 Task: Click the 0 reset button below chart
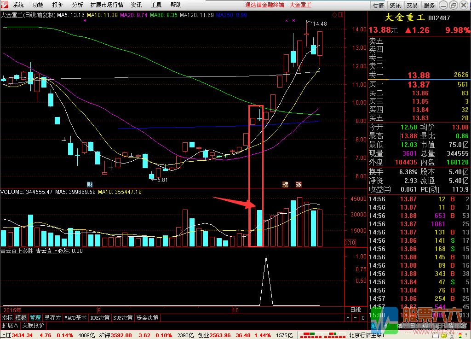pyautogui.click(x=363, y=318)
